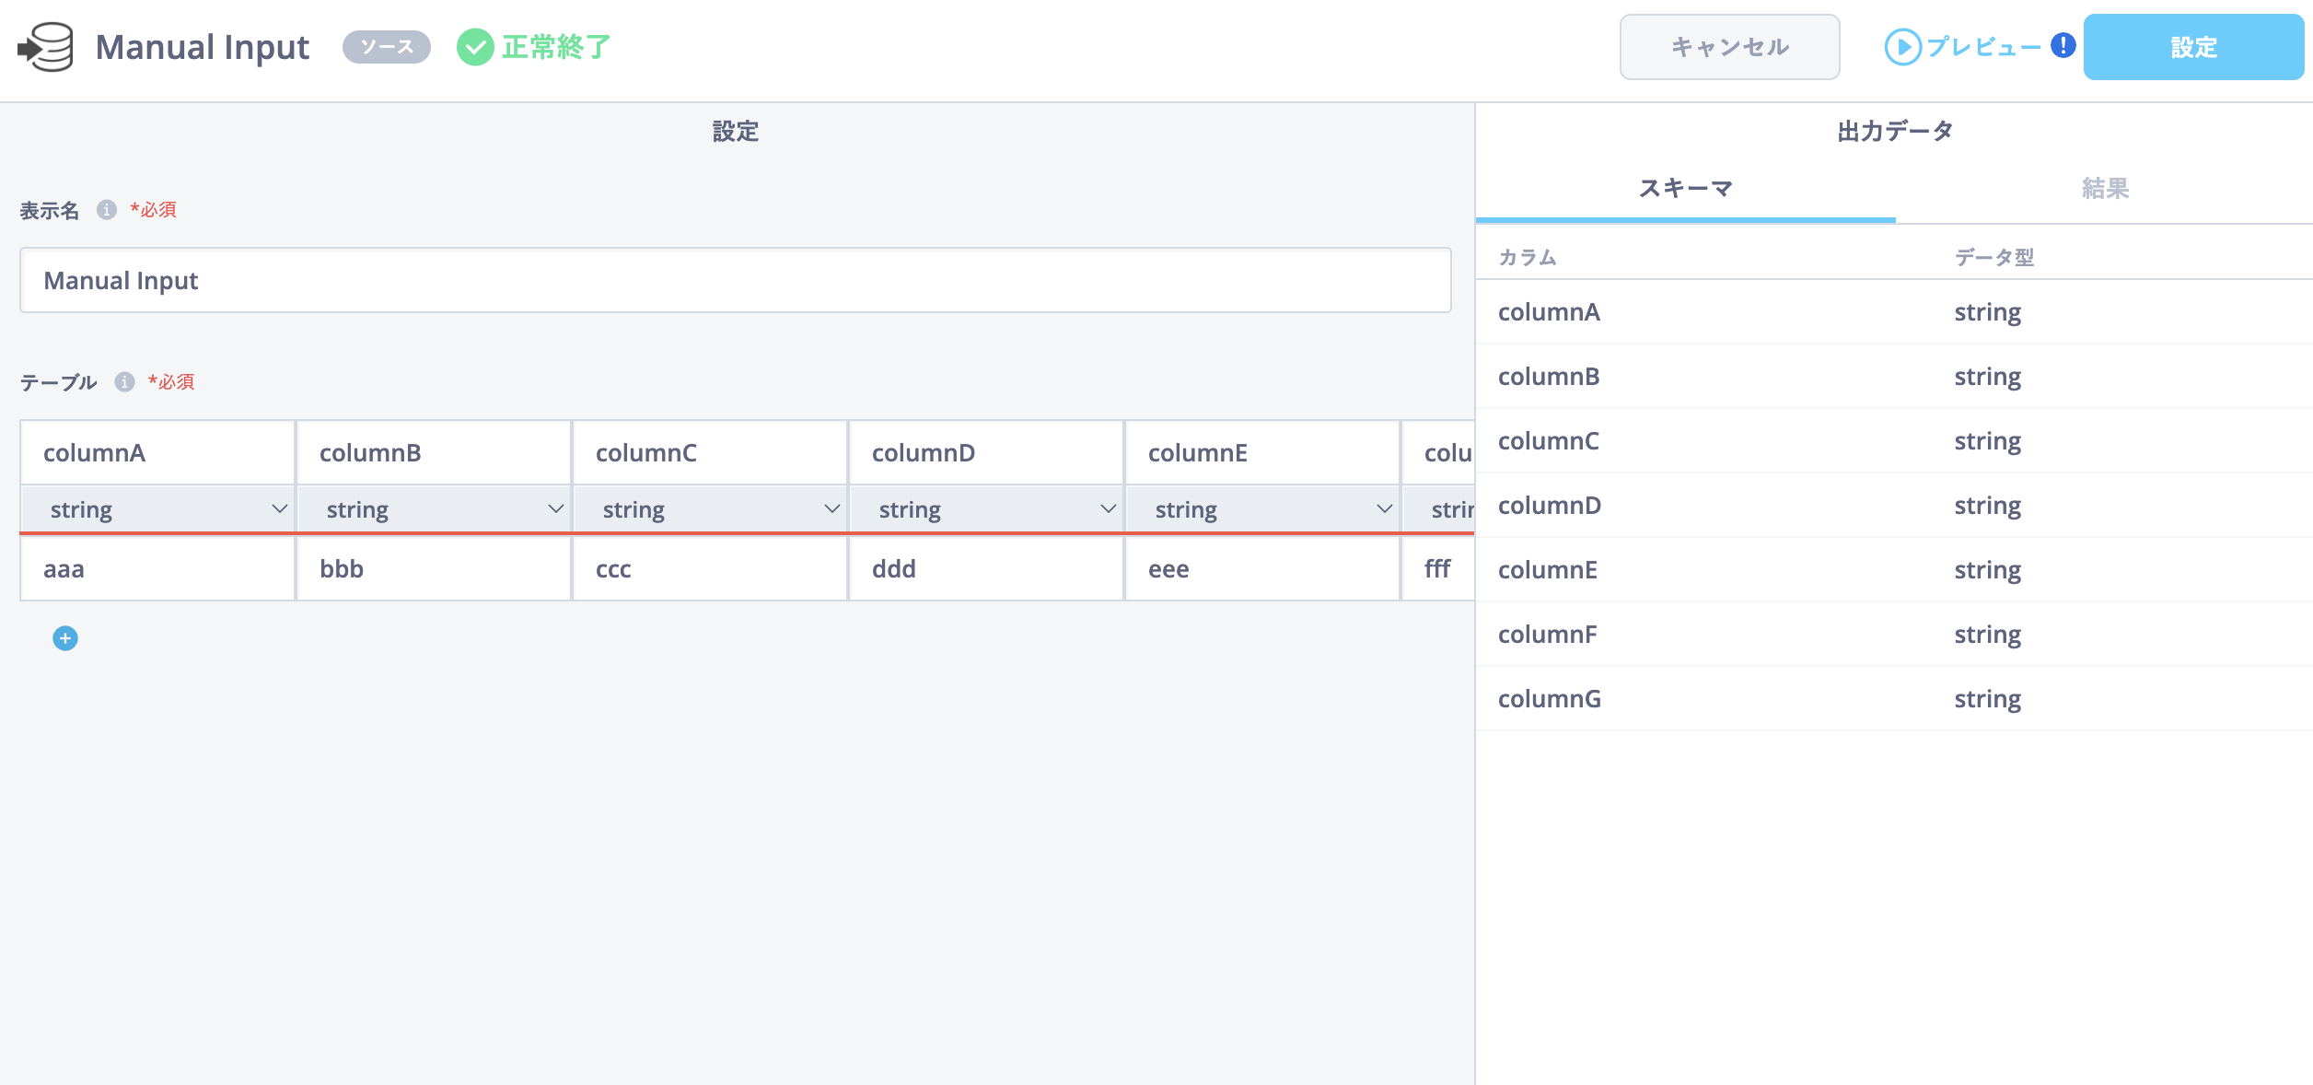The height and width of the screenshot is (1085, 2313).
Task: Open columnA data type dropdown
Action: pos(157,509)
